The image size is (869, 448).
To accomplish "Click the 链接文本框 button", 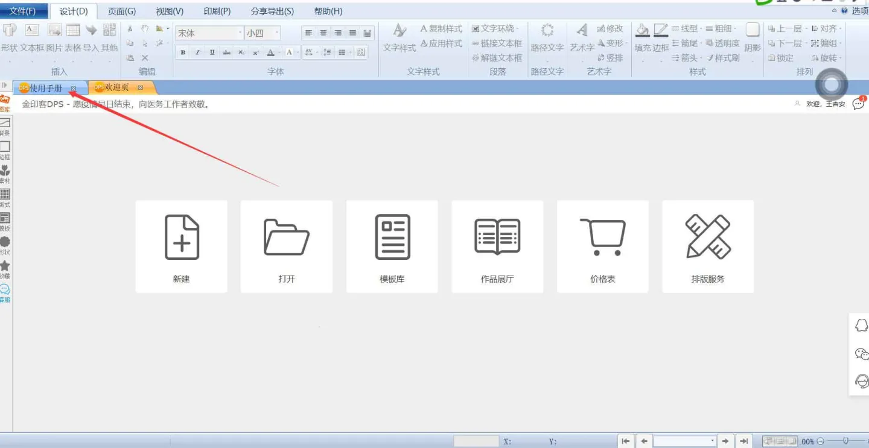I will point(497,43).
